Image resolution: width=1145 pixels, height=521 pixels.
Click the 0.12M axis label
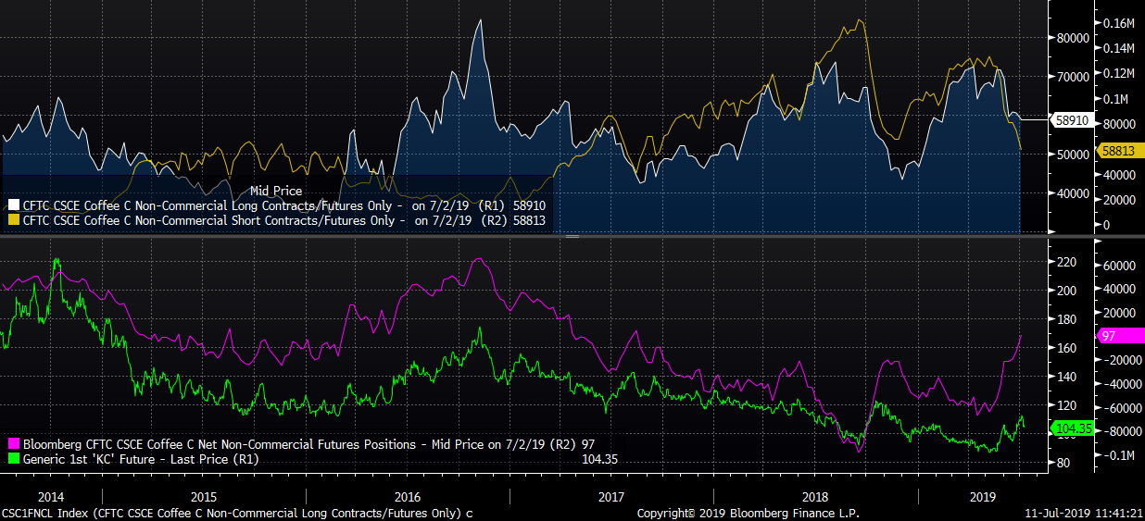click(x=1119, y=73)
